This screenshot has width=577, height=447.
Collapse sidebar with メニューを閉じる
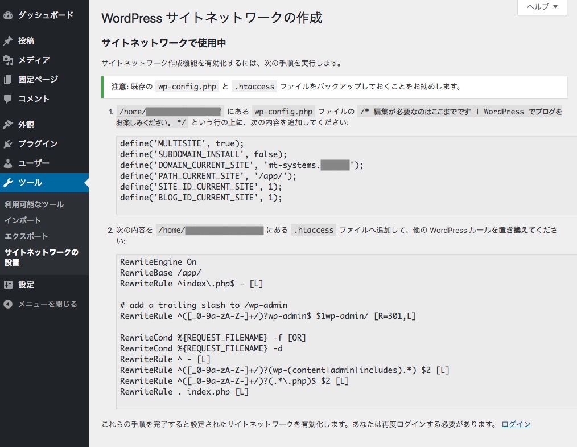pos(44,304)
